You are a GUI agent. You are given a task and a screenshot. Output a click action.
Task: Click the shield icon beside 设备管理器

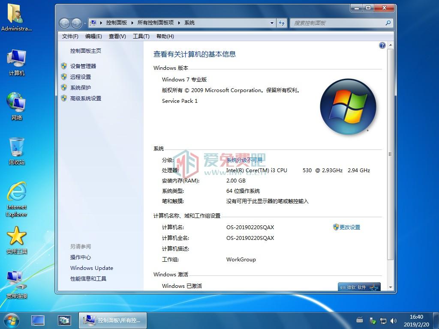pos(64,66)
